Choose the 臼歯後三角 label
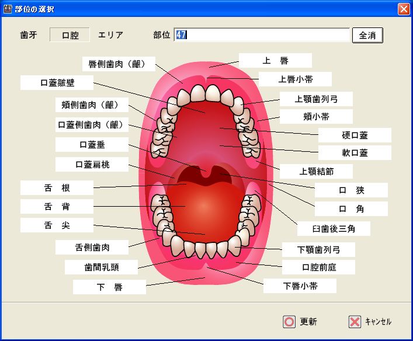The image size is (413, 341). click(334, 228)
